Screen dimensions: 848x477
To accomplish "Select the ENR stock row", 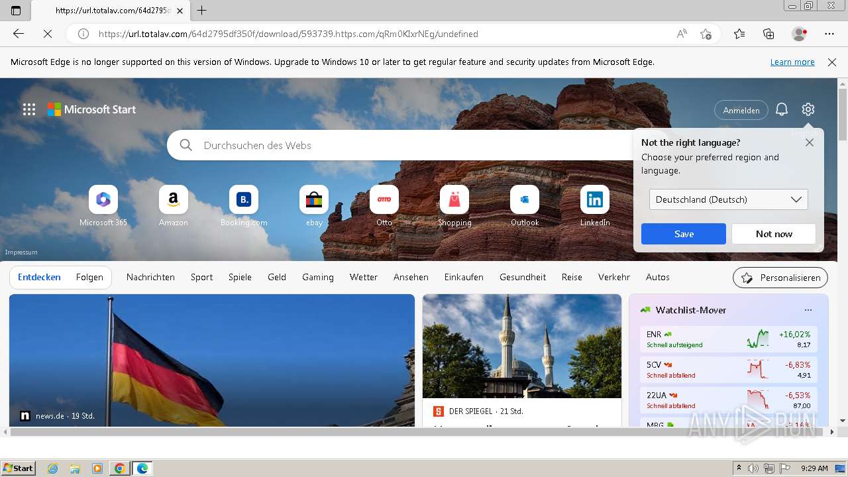I will tap(729, 339).
